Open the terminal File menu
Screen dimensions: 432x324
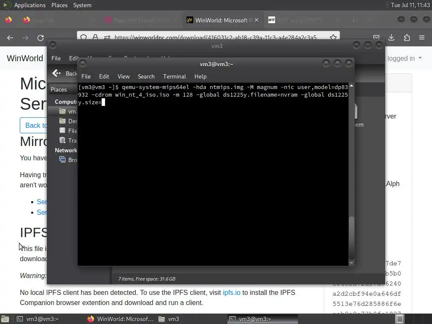click(86, 77)
